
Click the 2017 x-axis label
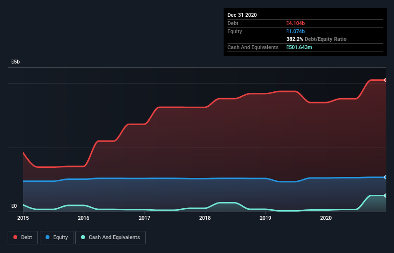click(144, 218)
